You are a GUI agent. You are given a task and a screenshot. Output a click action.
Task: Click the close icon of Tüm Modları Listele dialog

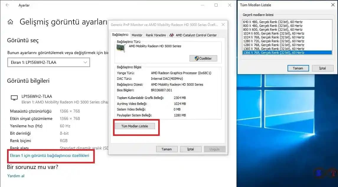[333, 5]
